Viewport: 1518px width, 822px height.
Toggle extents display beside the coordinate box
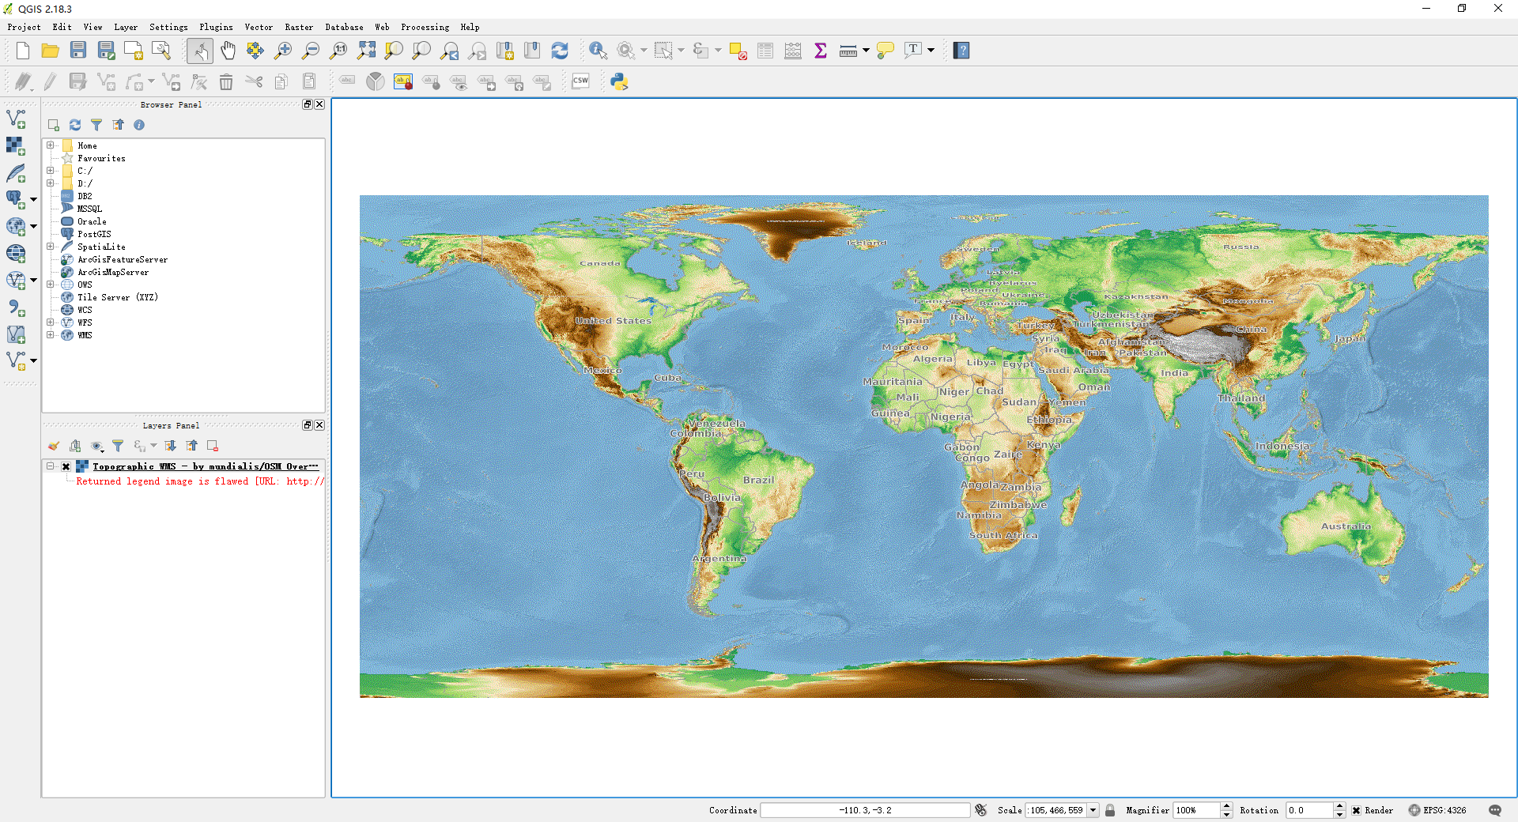(x=981, y=810)
